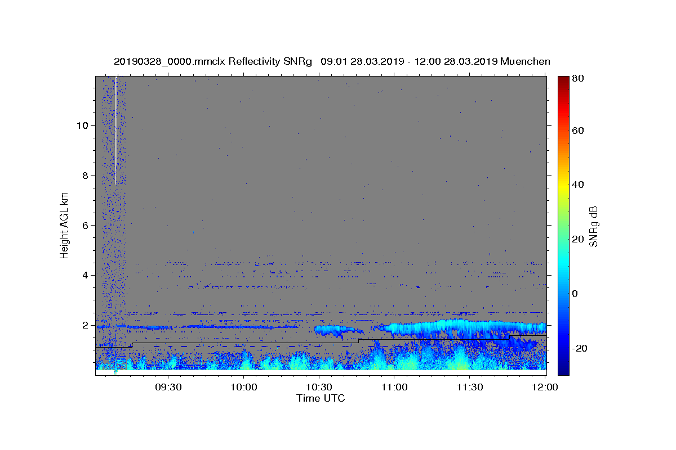This screenshot has height=450, width=676.
Task: Click the dark blue bottom of colorbar
Action: pos(563,370)
